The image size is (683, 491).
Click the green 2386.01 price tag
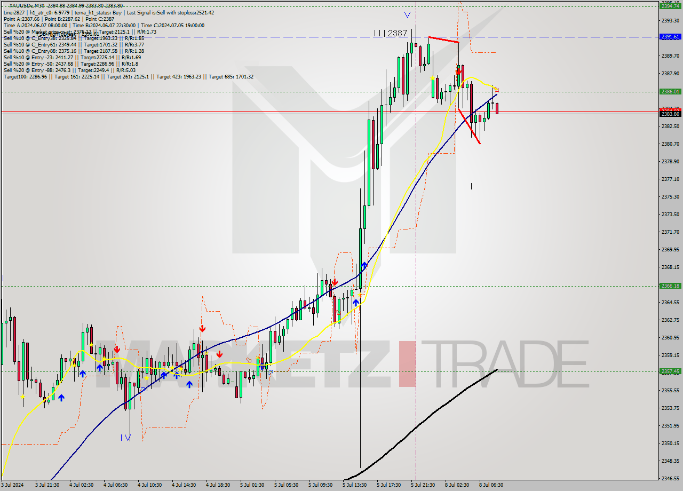pyautogui.click(x=670, y=92)
